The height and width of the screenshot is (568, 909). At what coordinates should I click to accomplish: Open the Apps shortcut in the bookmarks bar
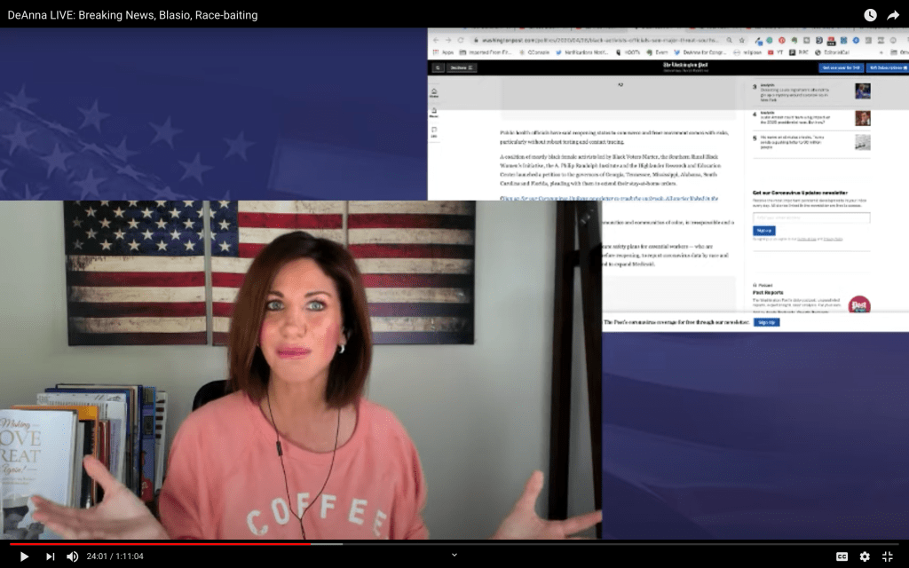444,52
